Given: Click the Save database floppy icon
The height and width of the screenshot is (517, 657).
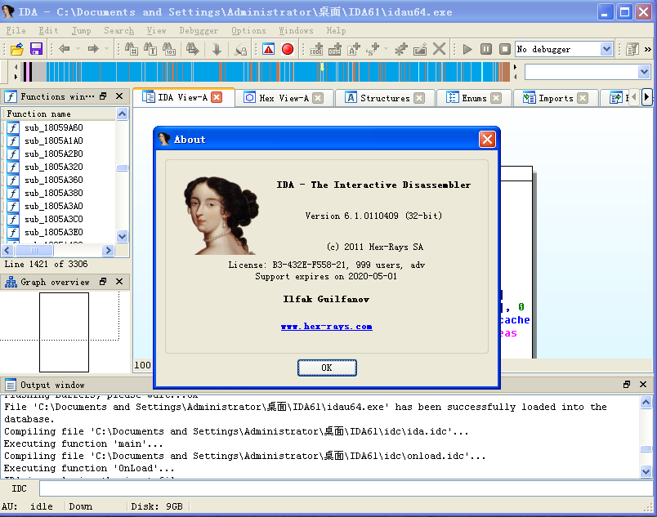Looking at the screenshot, I should coord(36,49).
